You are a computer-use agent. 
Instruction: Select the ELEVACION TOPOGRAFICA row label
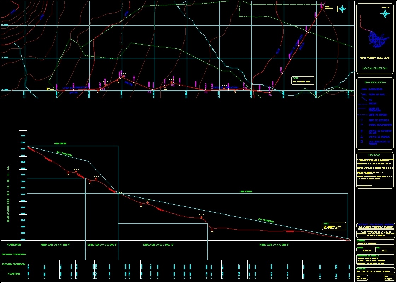14,264
